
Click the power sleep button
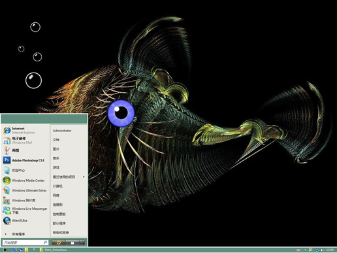pyautogui.click(x=58, y=243)
